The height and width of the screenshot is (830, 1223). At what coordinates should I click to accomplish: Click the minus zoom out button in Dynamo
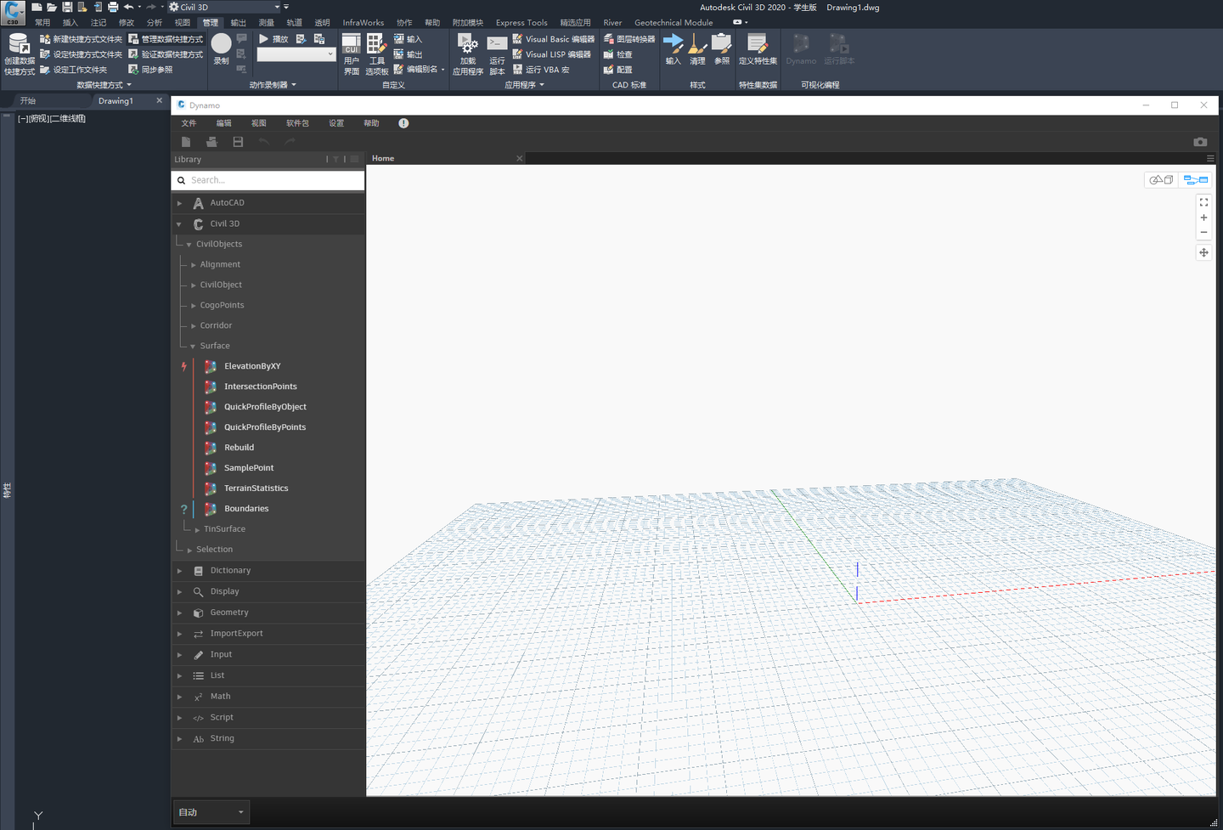pos(1203,232)
